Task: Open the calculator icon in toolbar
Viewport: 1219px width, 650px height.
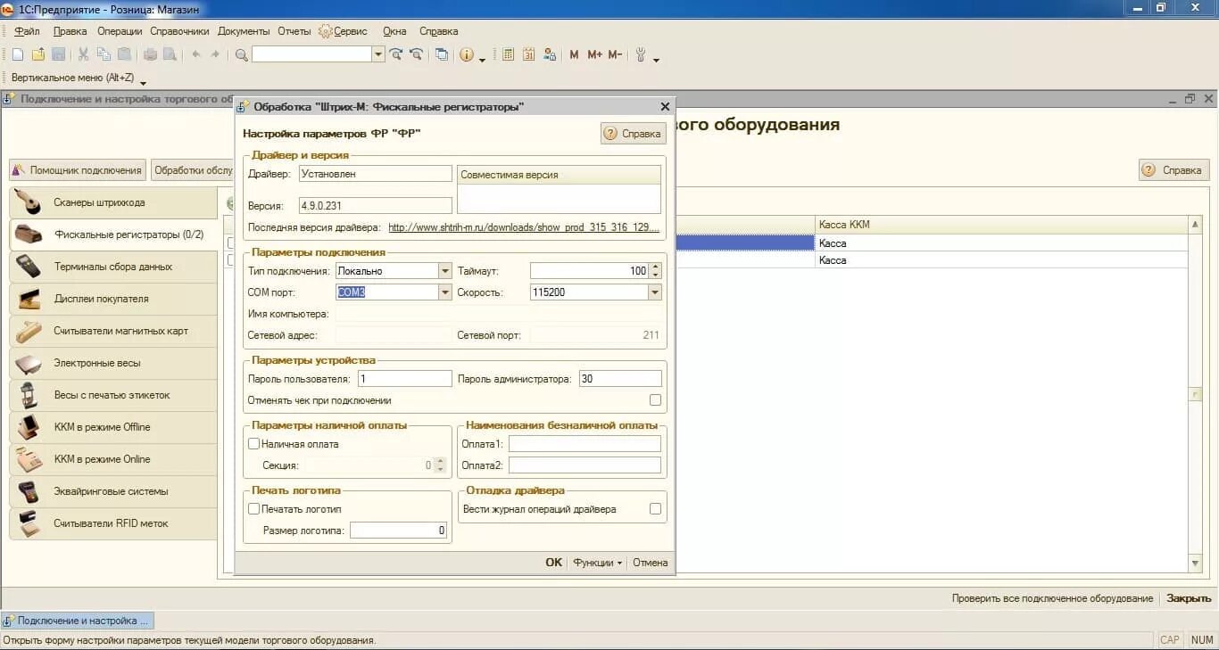Action: point(508,54)
